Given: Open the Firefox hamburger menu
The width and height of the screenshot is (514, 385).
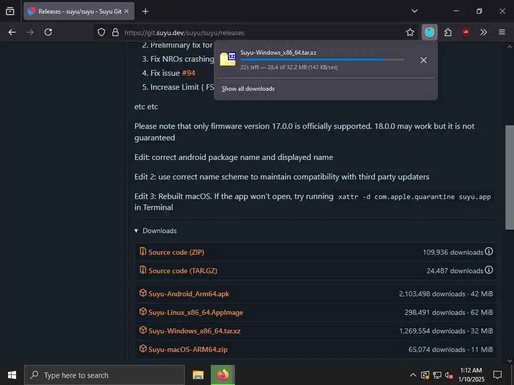Looking at the screenshot, I should (502, 32).
